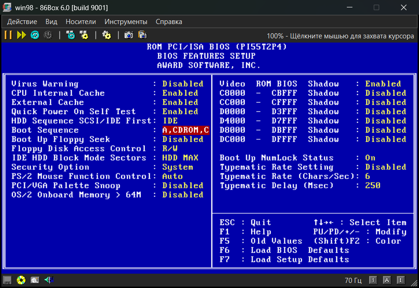Take a screenshot with the camera icon

coord(129,35)
